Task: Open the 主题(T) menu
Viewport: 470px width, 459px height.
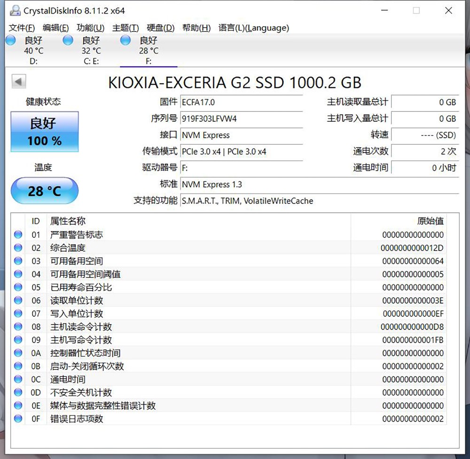Action: 125,28
